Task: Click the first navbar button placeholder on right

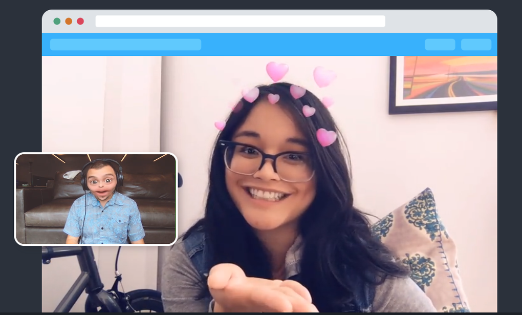Action: click(x=440, y=45)
